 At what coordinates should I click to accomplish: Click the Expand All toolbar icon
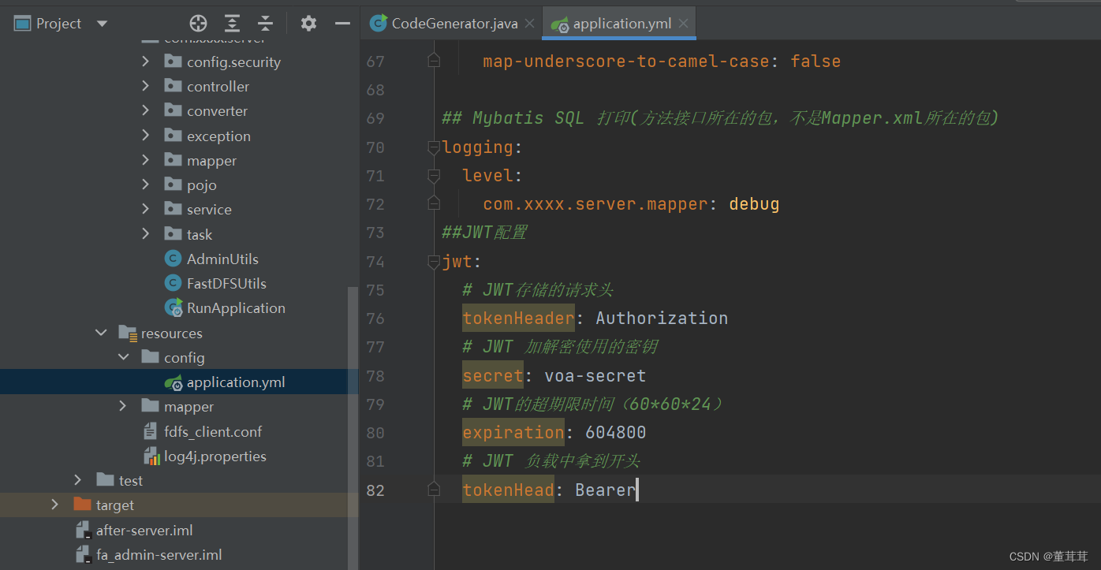coord(232,24)
